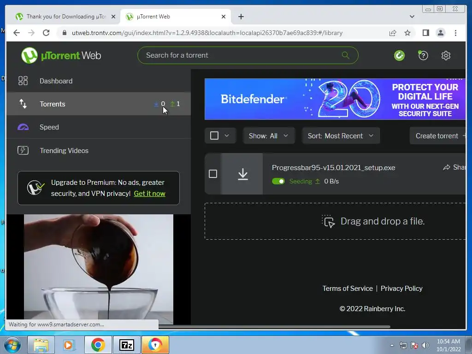Go to Dashboard in sidebar

99,81
